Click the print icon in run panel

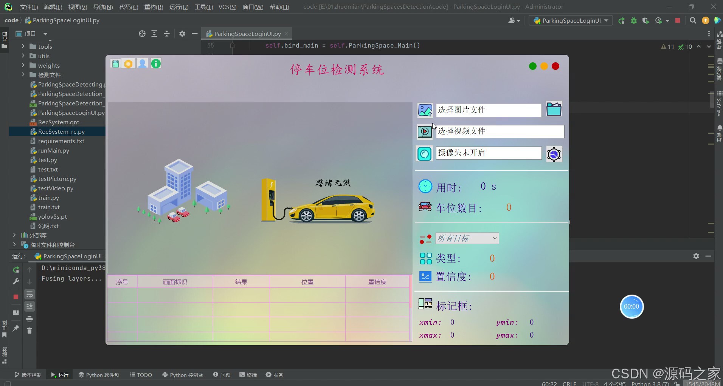(29, 319)
